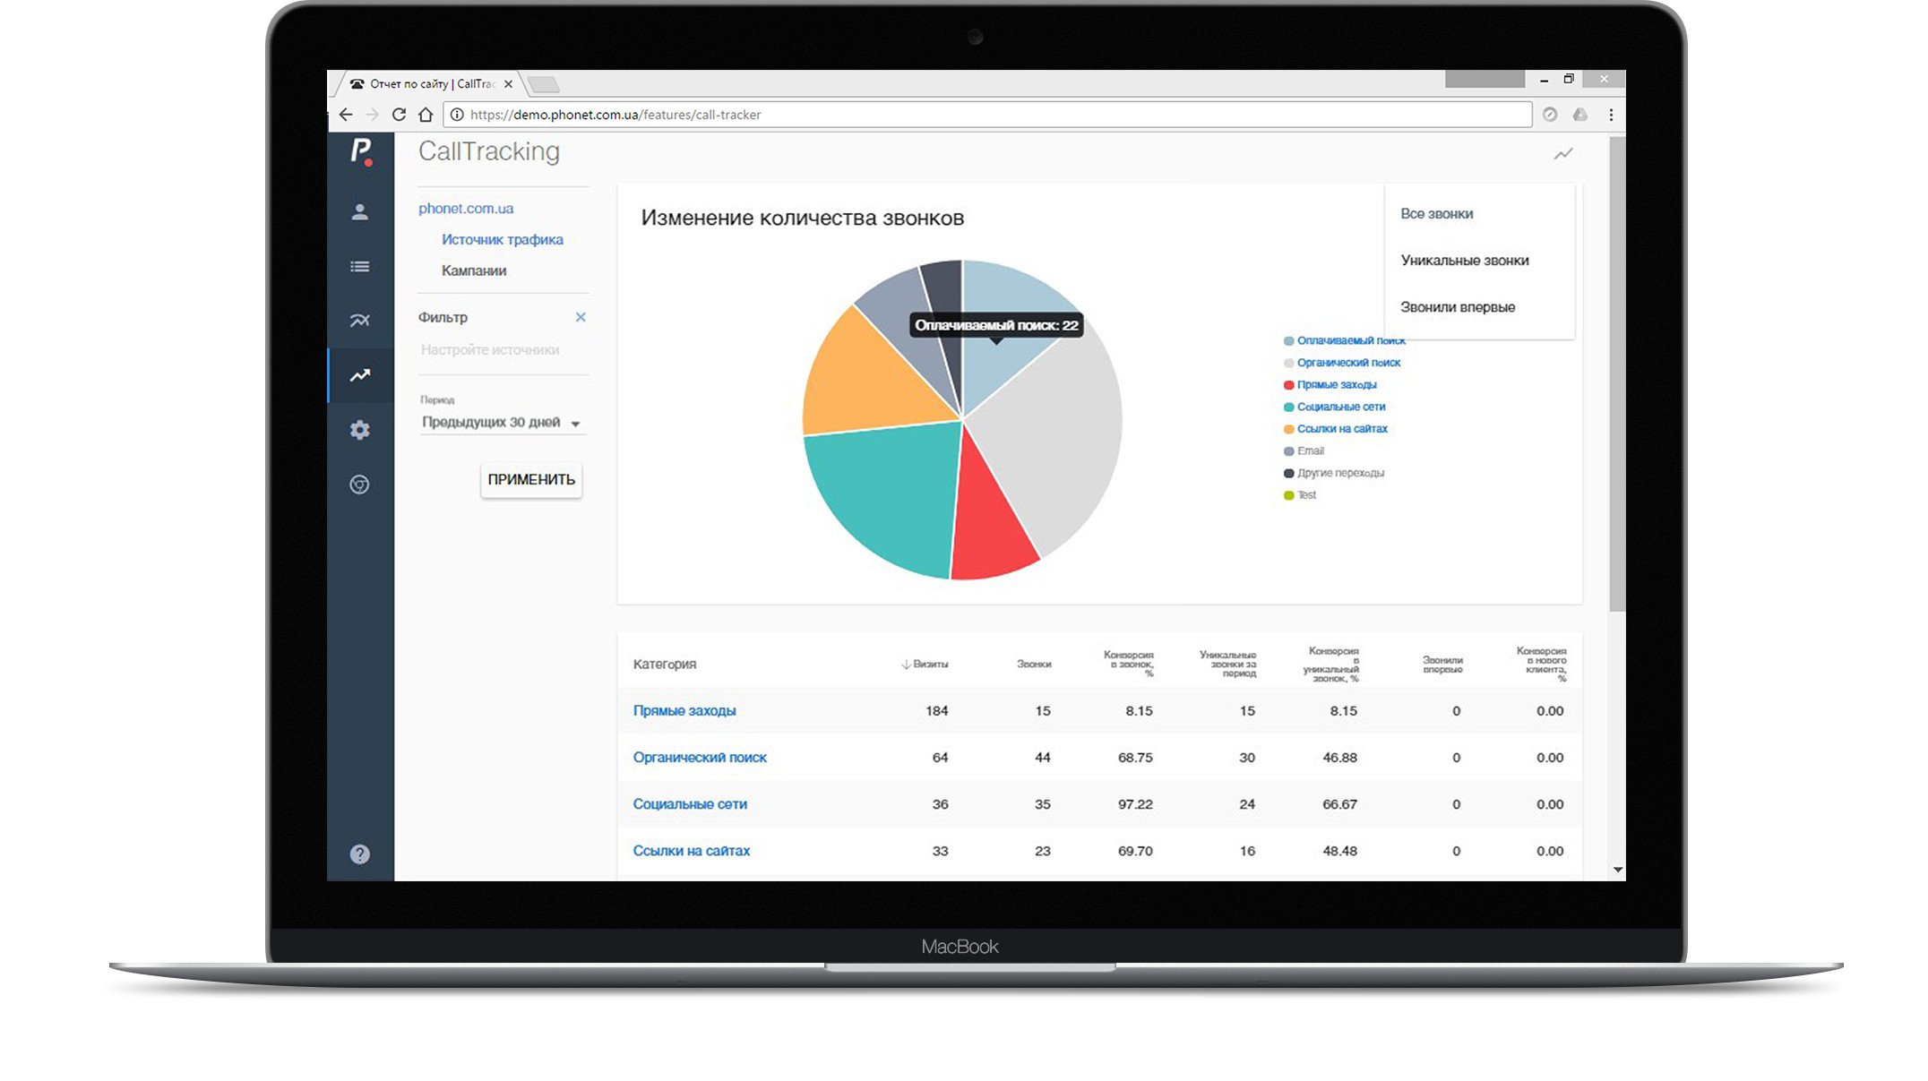Click the page vertical scrollbar

[x=1617, y=376]
